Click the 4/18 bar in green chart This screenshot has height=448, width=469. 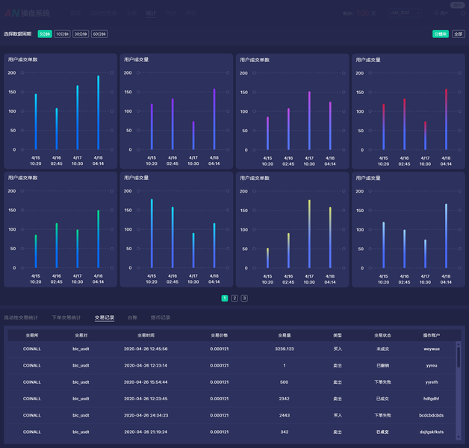tap(98, 239)
